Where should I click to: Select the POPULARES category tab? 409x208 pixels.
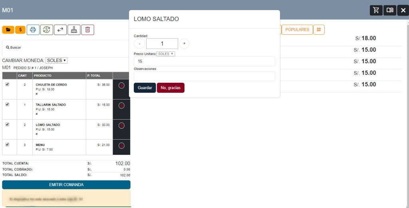tap(297, 30)
